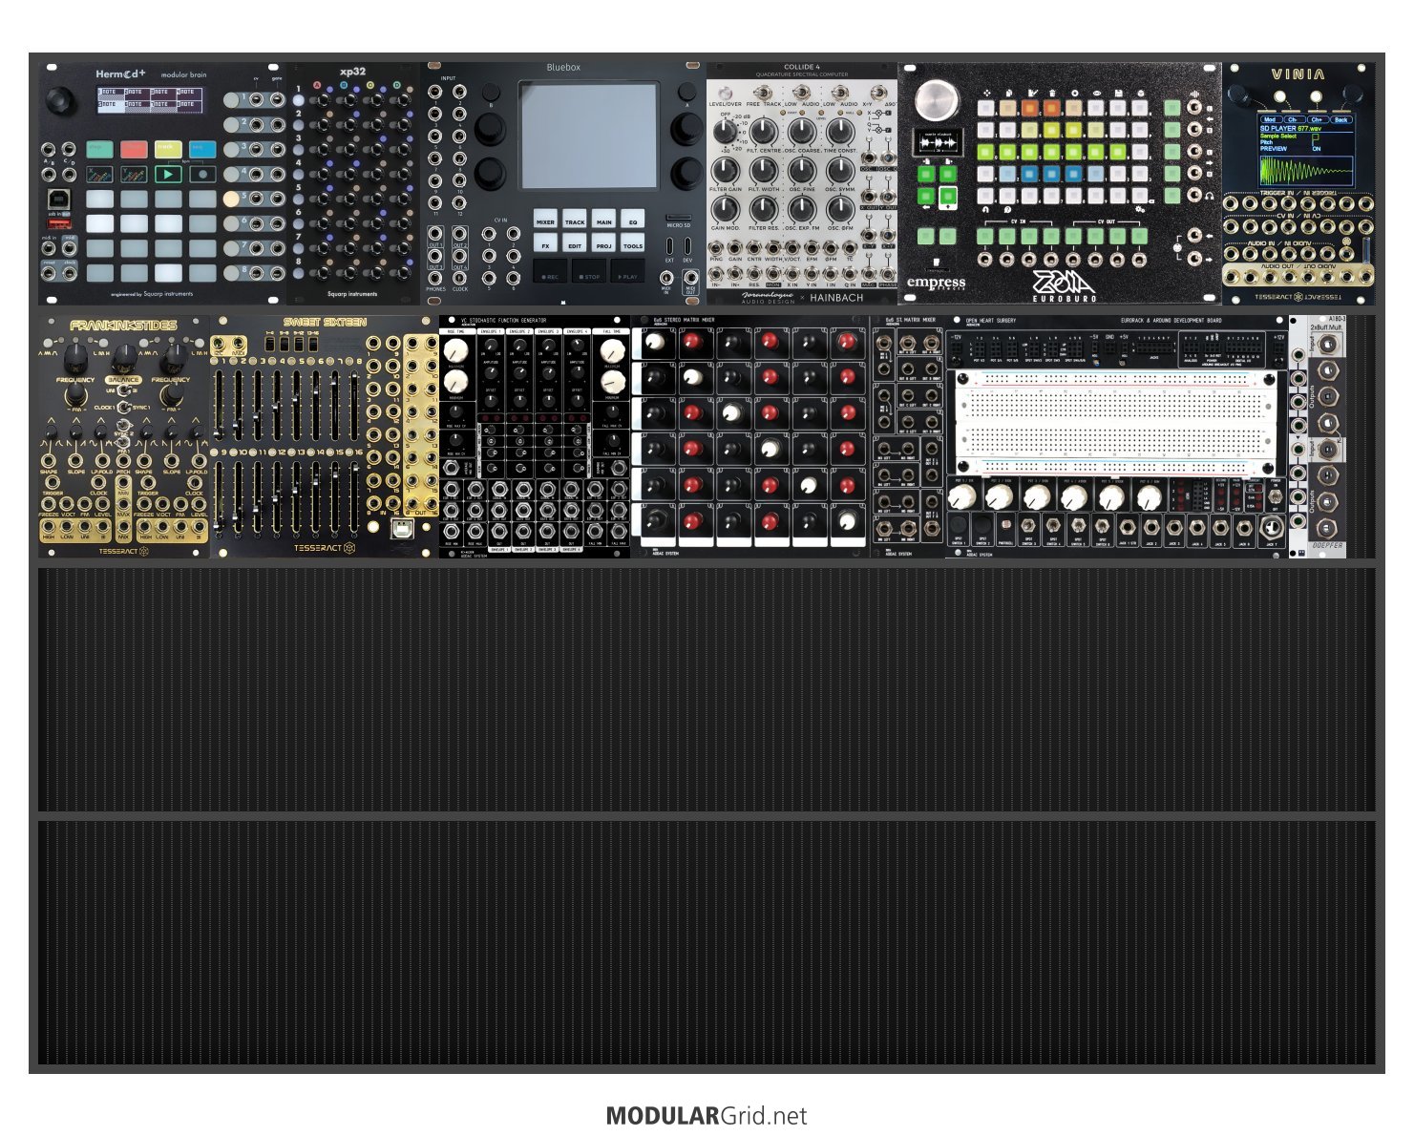The width and height of the screenshot is (1414, 1136).
Task: Select the Hermod+ X modulation button
Action: pyautogui.click(x=99, y=175)
